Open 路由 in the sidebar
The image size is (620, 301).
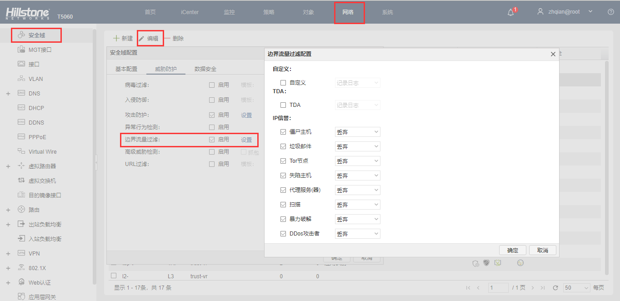click(x=34, y=210)
